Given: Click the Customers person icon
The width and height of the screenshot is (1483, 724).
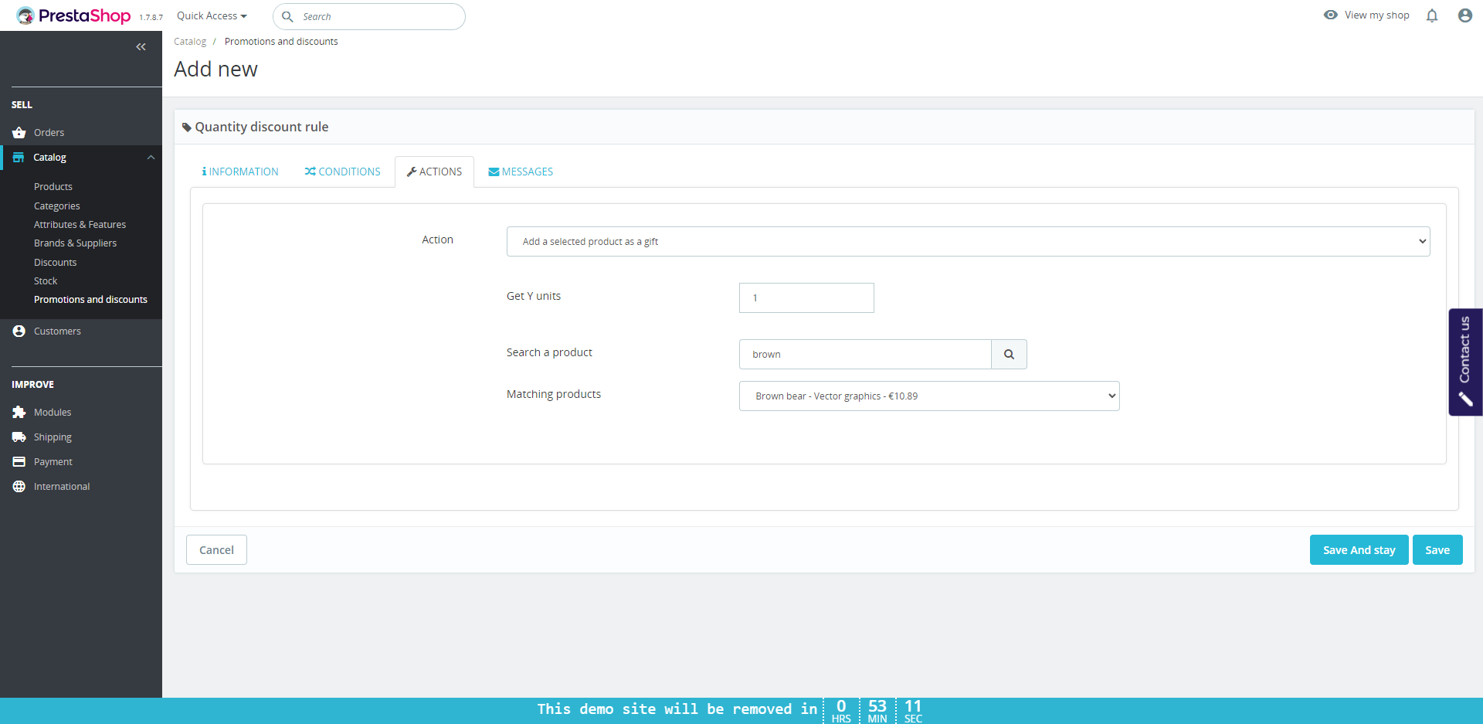Looking at the screenshot, I should pos(19,331).
